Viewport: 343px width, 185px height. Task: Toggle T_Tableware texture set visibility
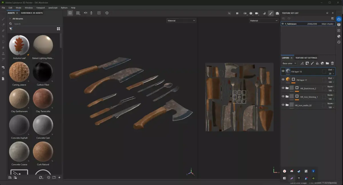tap(283, 24)
